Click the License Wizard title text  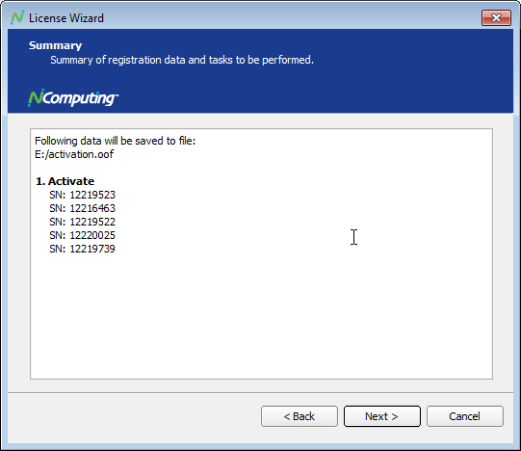click(66, 18)
